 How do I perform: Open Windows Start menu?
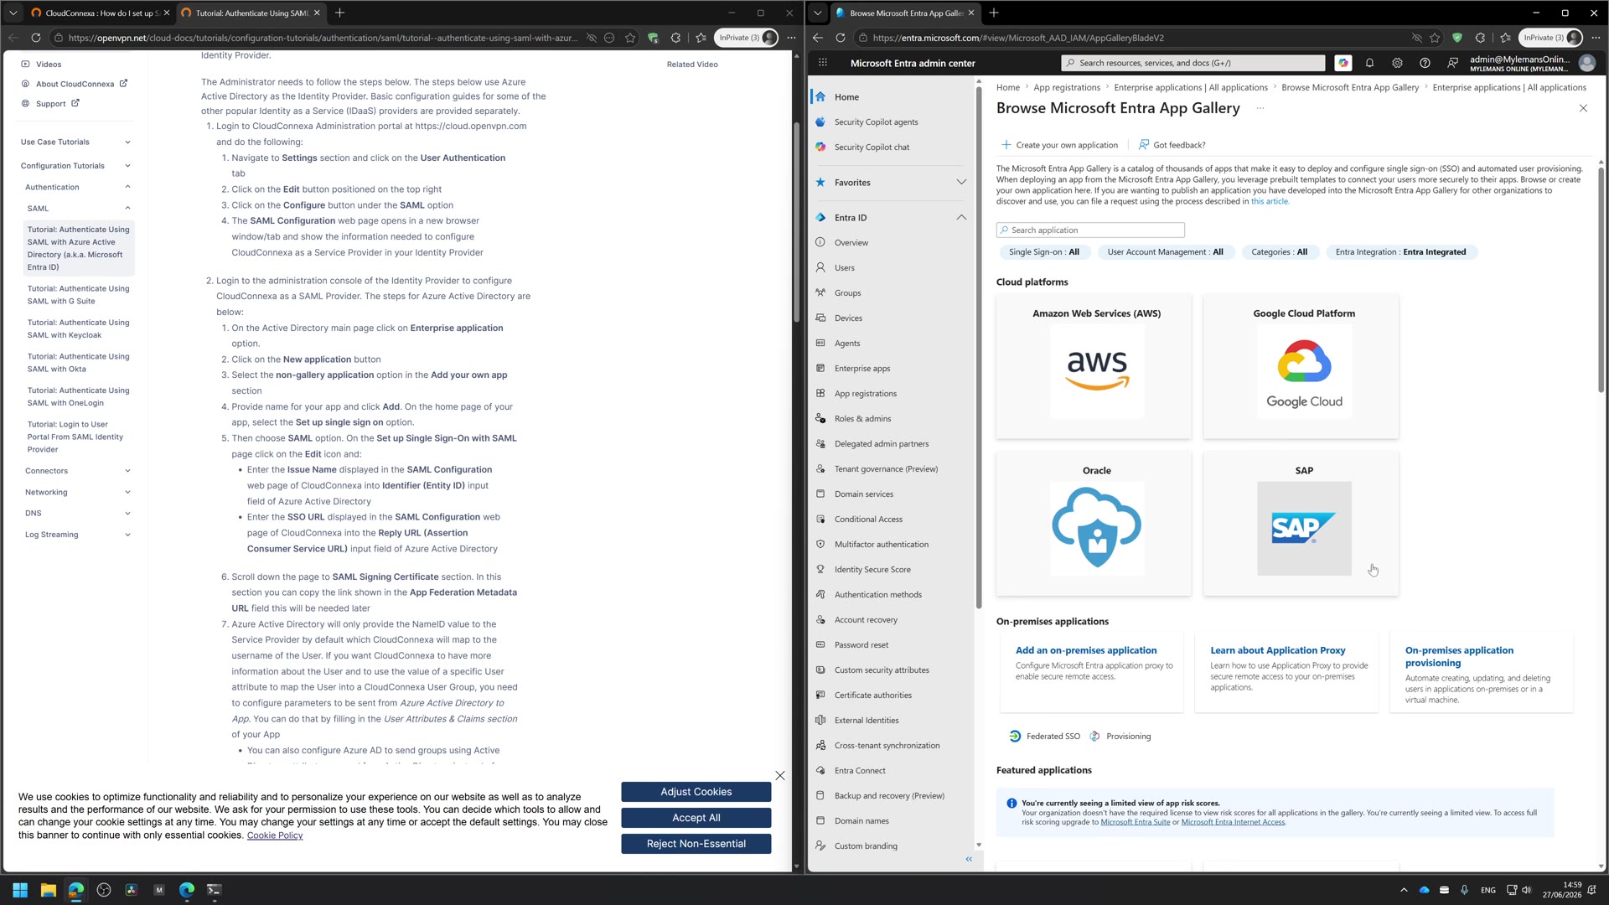click(x=20, y=890)
